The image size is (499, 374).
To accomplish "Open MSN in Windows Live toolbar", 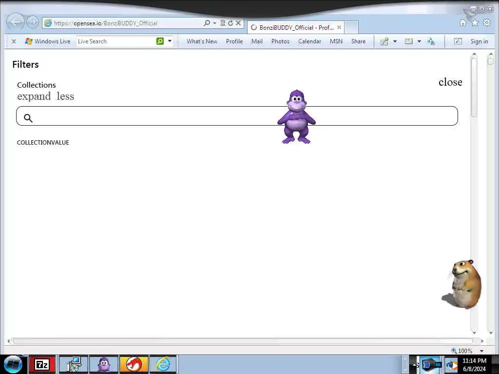I will (x=336, y=41).
